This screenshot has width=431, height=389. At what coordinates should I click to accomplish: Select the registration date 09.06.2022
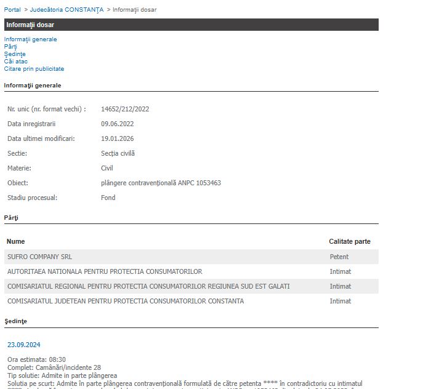pyautogui.click(x=117, y=124)
